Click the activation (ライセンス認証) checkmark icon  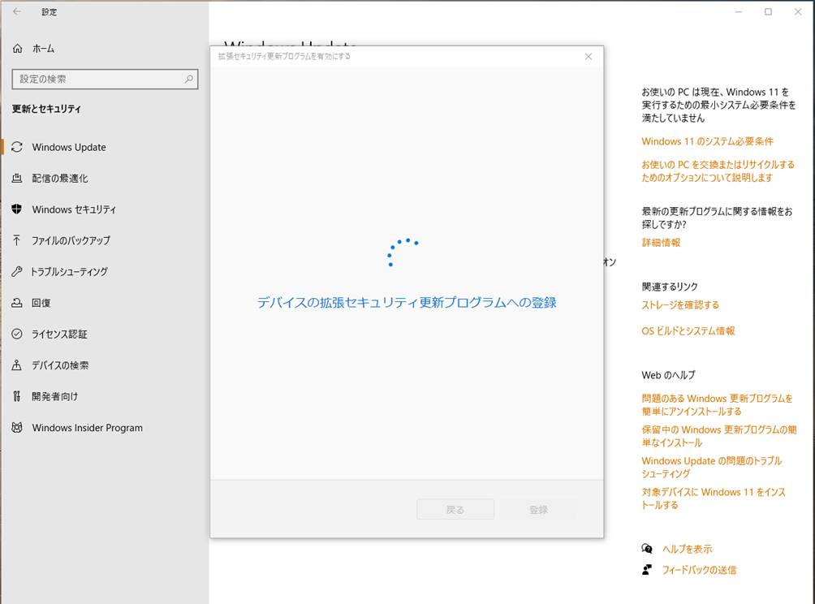pyautogui.click(x=17, y=334)
